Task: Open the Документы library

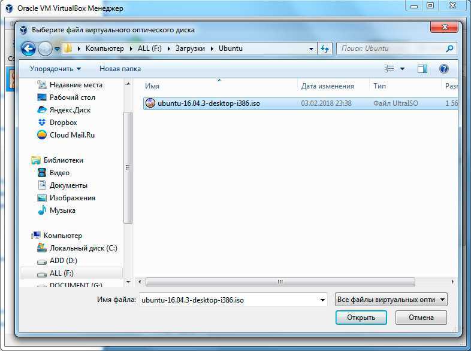Action: [68, 185]
